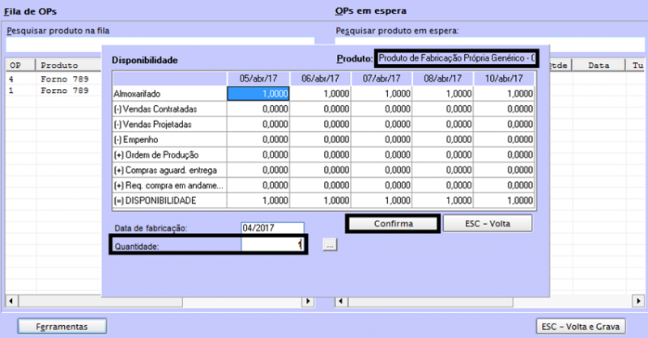The image size is (648, 338).
Task: Click right arrow of Fila de OPs scrollbar
Action: 308,302
